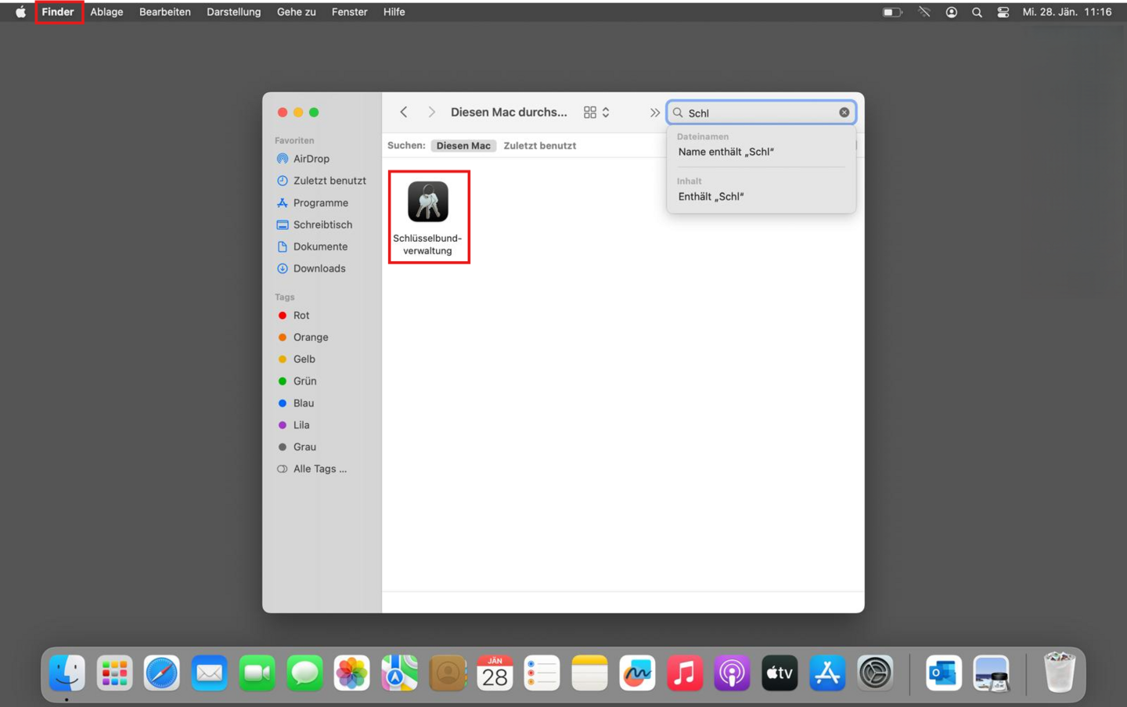
Task: Navigate back with the back arrow
Action: coord(403,112)
